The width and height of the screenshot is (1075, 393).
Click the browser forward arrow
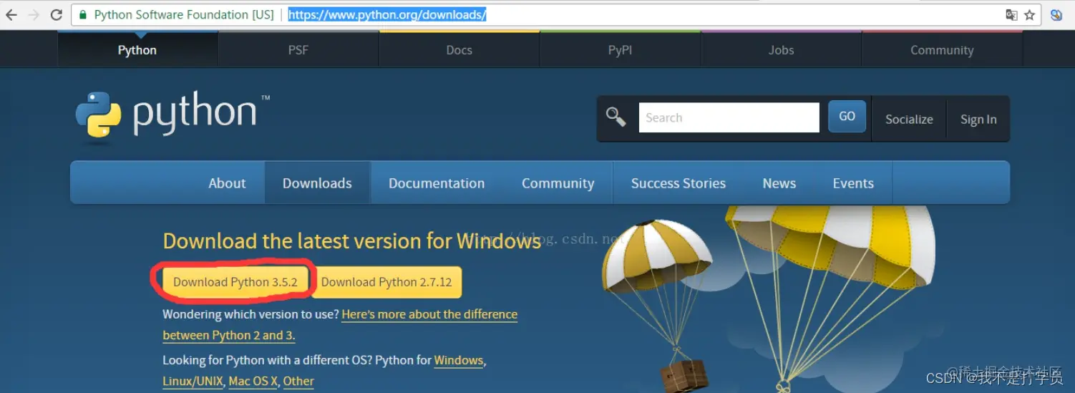33,14
